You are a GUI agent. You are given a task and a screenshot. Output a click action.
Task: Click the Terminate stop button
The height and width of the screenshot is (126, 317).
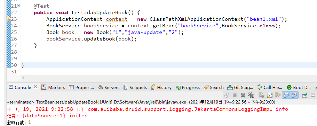pos(235,95)
